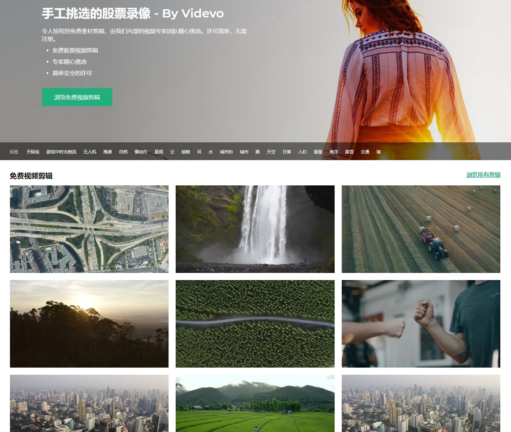Choose the 海滩 tag
Screen dimensions: 511x432
(x=107, y=152)
